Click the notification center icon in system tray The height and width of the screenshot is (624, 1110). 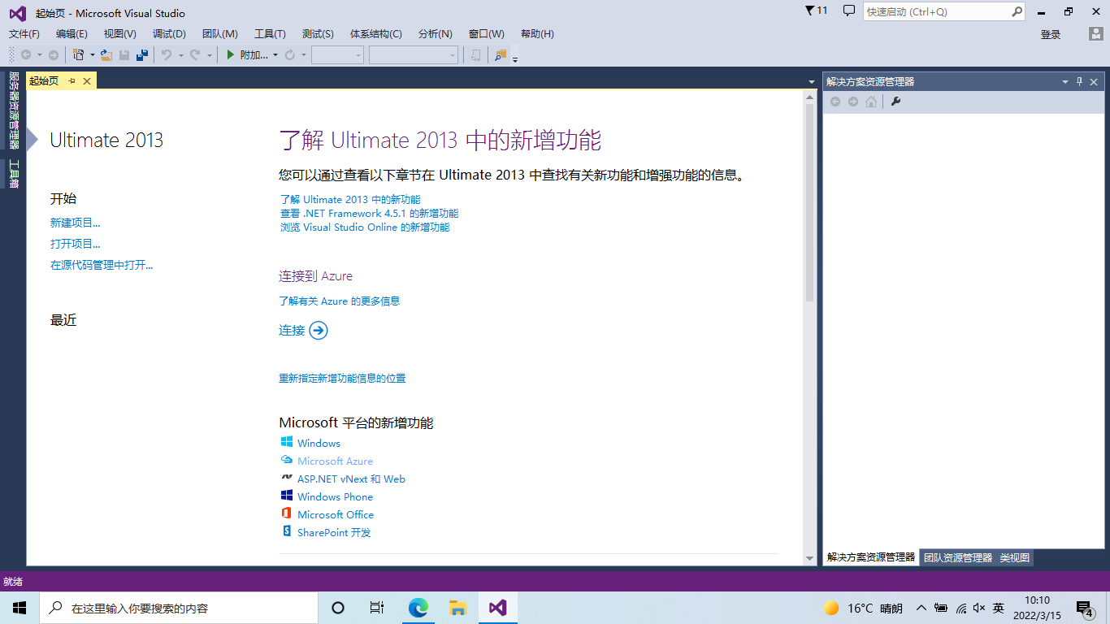pyautogui.click(x=1084, y=608)
